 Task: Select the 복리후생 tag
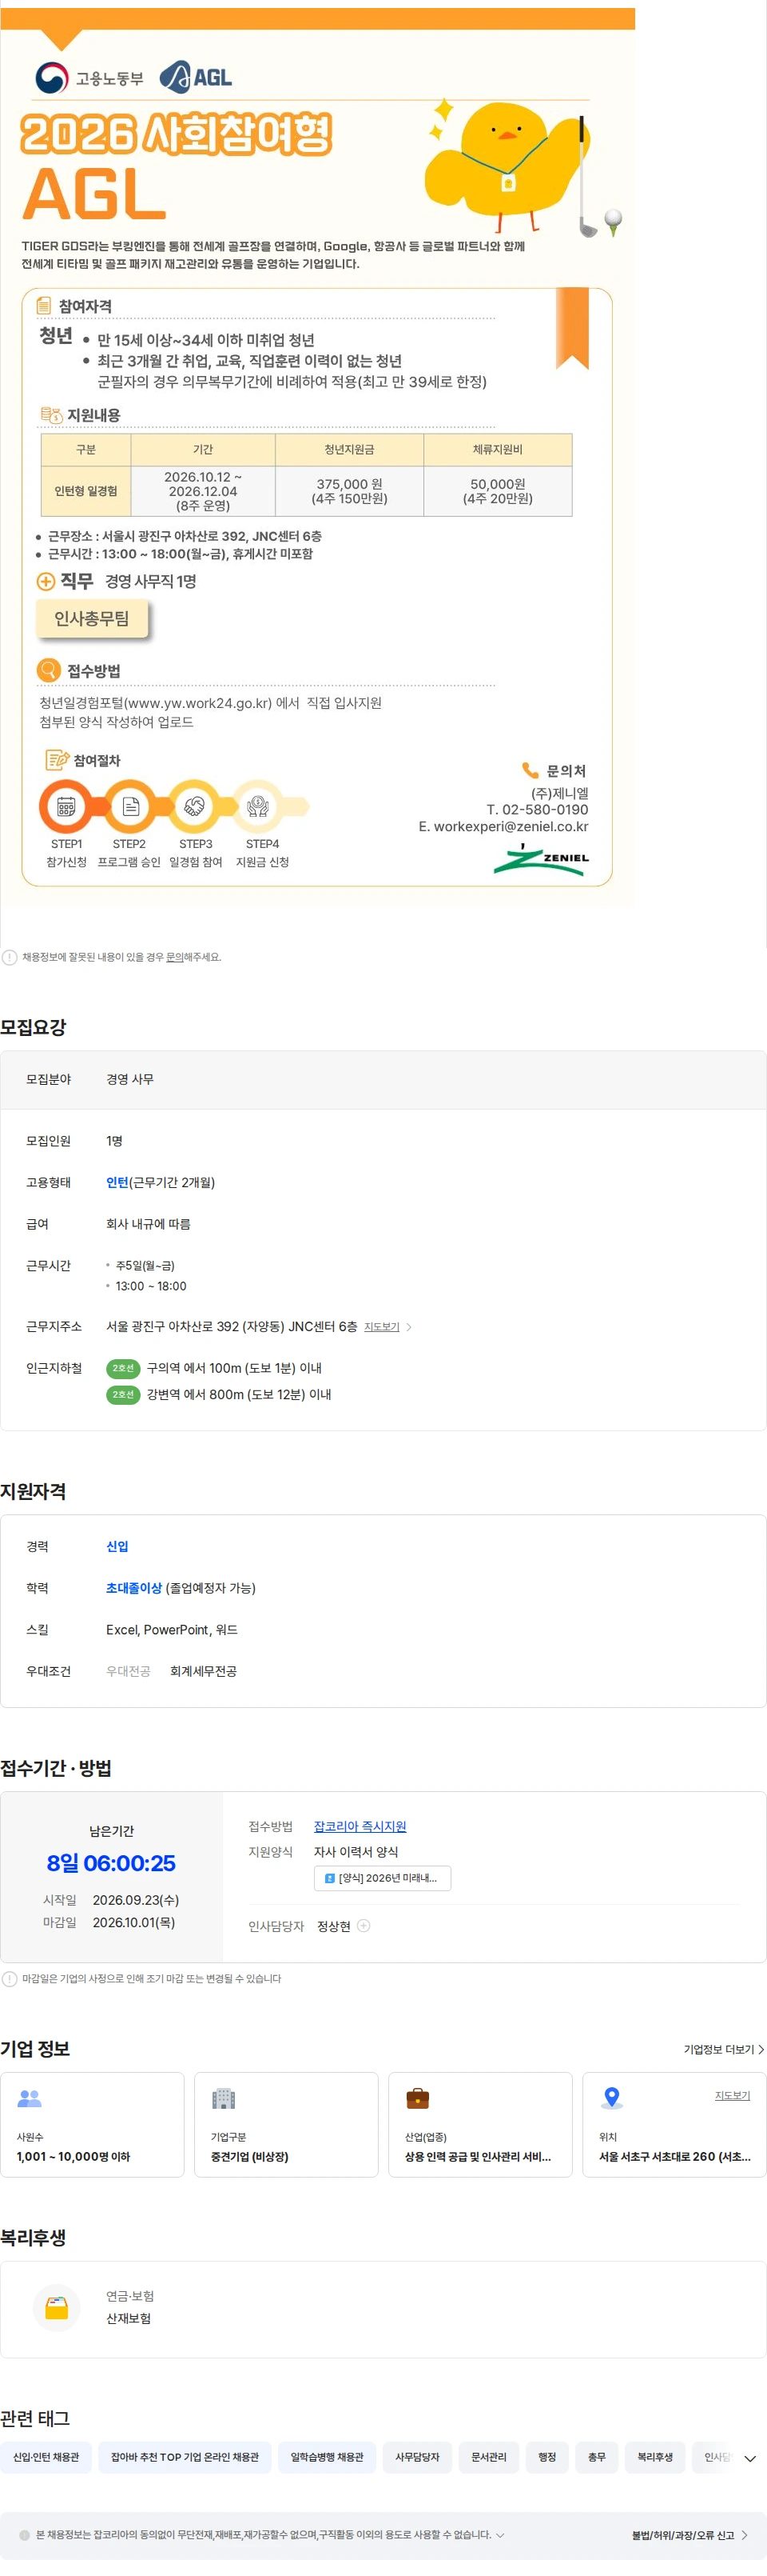(655, 2457)
